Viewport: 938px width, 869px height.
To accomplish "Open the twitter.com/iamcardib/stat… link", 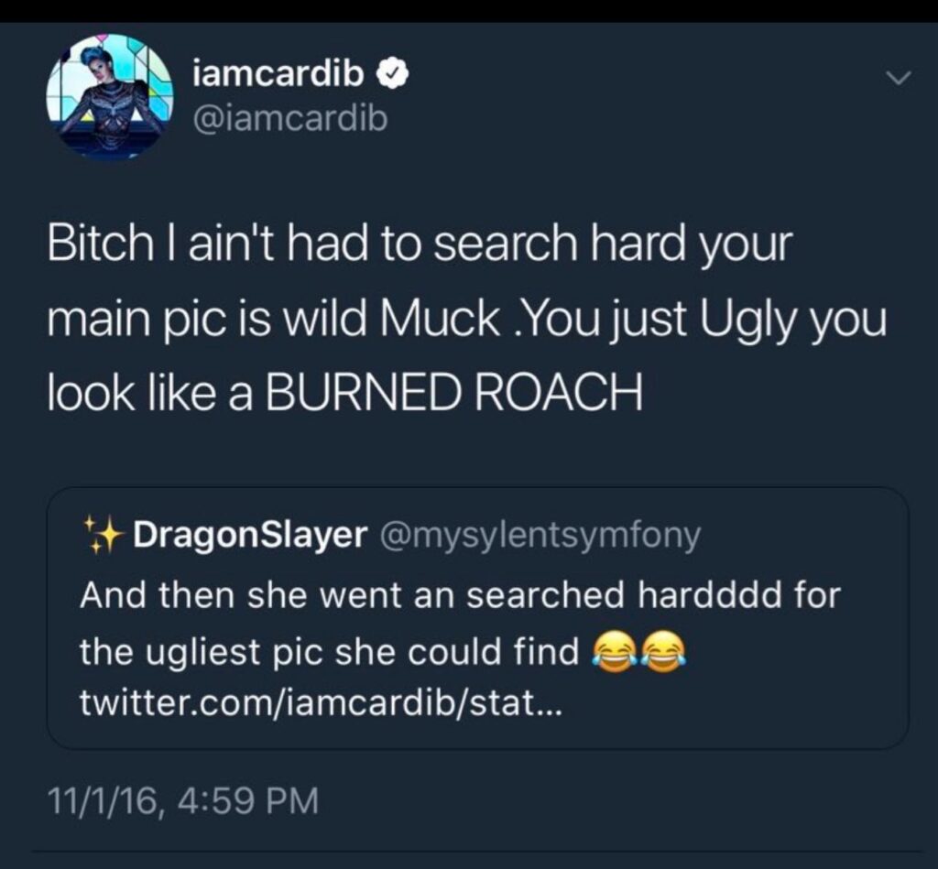I will coord(322,704).
